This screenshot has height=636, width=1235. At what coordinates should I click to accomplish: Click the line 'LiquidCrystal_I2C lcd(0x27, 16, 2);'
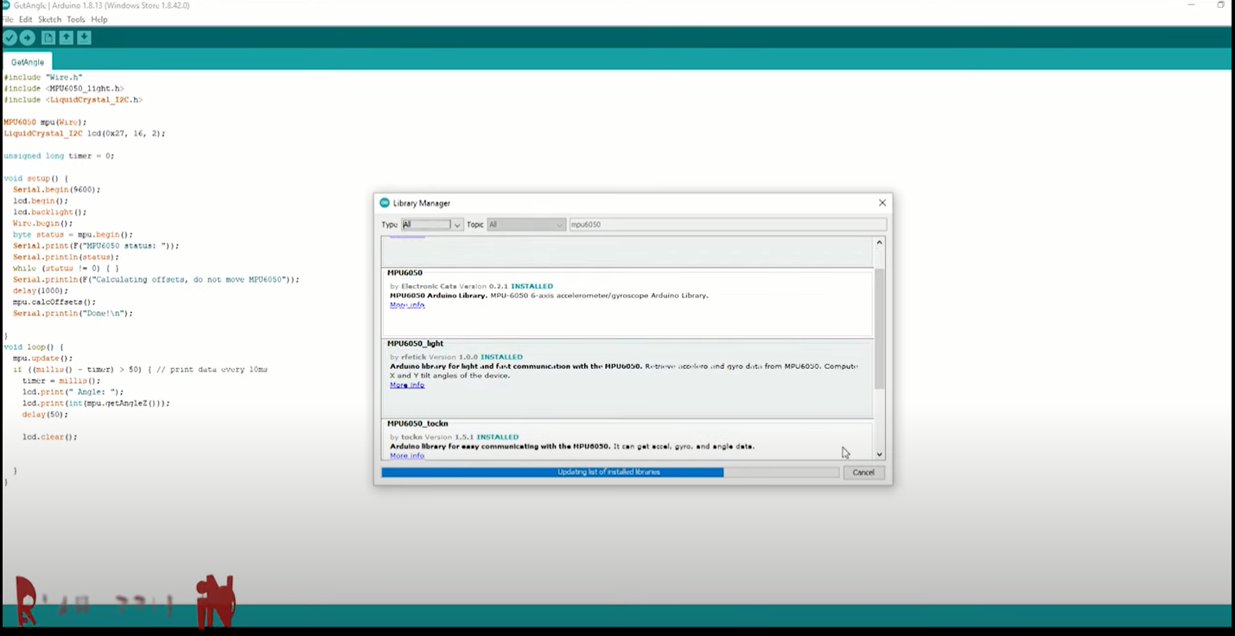84,133
